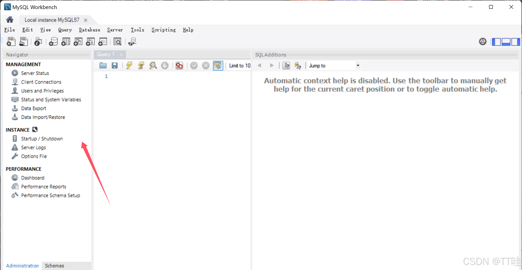This screenshot has width=522, height=270.
Task: Open the Server menu
Action: [x=115, y=30]
